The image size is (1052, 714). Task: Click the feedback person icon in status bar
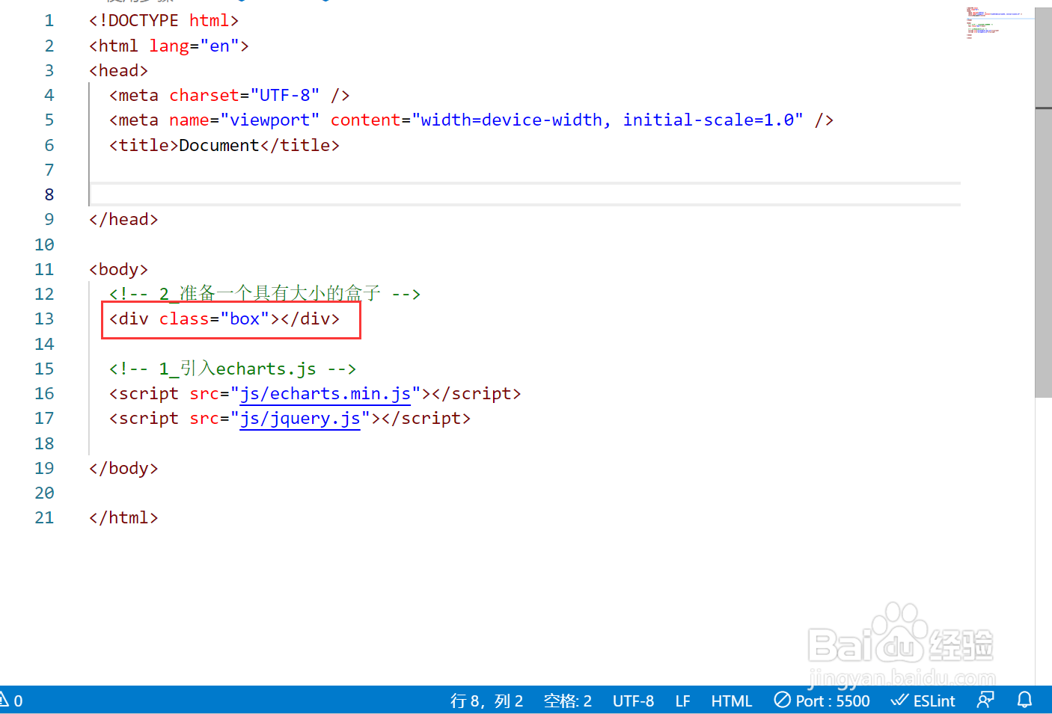coord(985,700)
